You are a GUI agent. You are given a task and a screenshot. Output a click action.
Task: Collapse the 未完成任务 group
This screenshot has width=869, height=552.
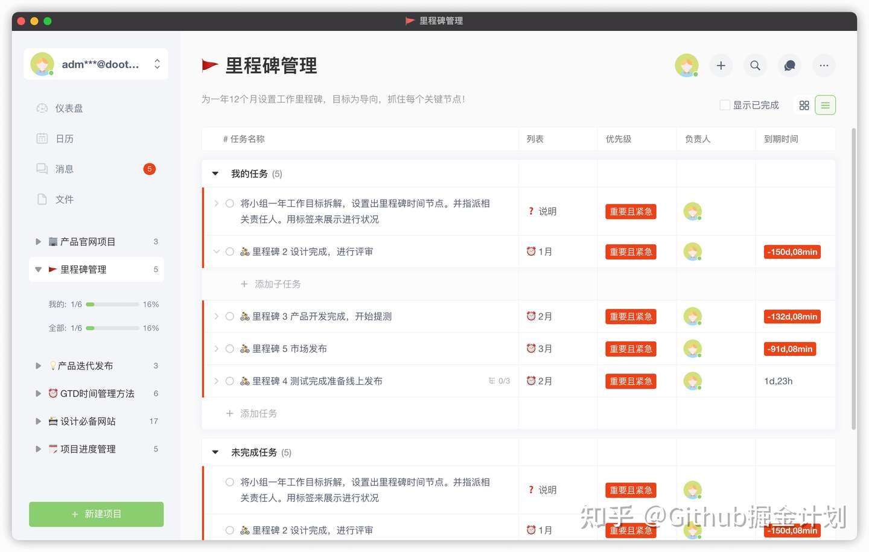(x=215, y=452)
